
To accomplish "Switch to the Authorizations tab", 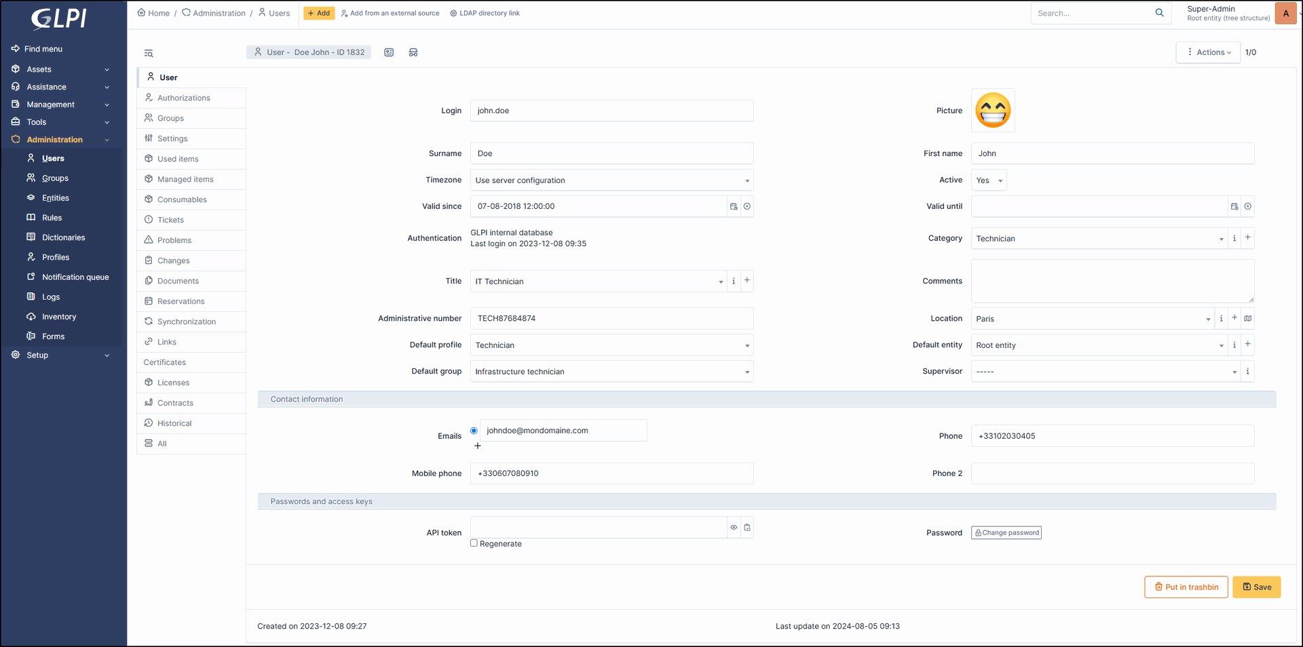I will click(x=184, y=98).
